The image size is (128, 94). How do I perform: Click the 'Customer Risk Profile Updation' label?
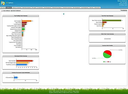coord(15,42)
